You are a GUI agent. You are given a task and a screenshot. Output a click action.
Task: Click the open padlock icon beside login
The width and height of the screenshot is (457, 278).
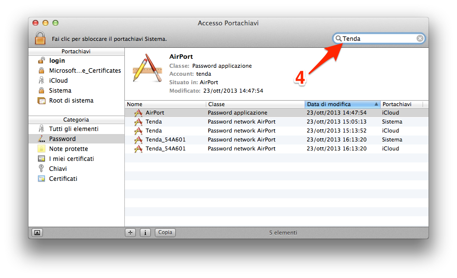pyautogui.click(x=41, y=60)
